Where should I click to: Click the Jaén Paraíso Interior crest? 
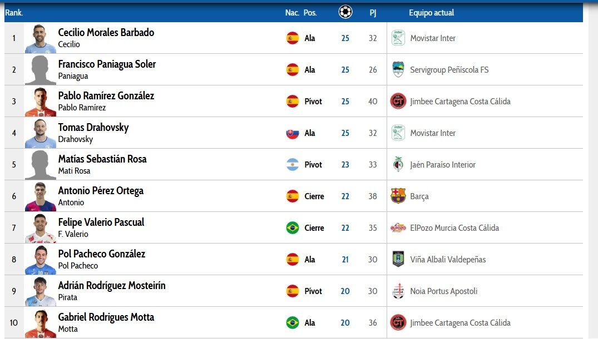click(x=398, y=164)
